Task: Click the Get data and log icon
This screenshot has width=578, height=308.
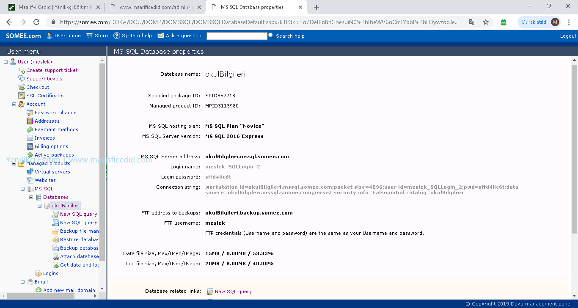Action: pos(55,265)
